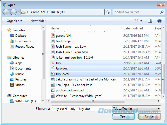Expand the arrow before Computer in address bar
Viewport: 167px width, 125px height.
[28, 12]
